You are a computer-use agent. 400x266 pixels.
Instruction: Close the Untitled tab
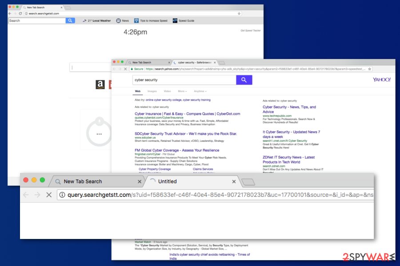pyautogui.click(x=234, y=181)
